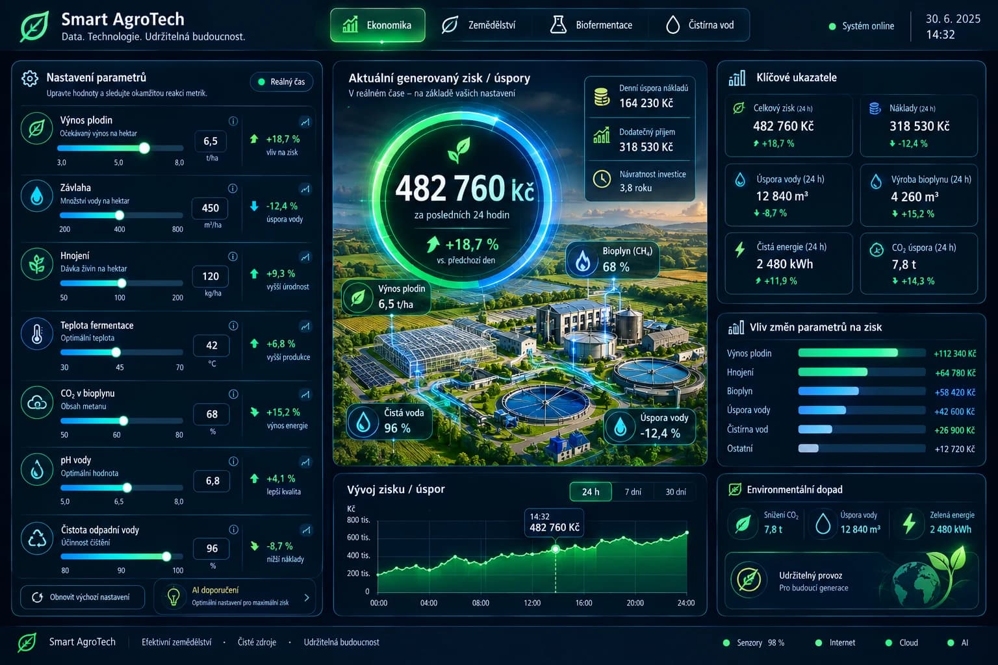Click the Klíčové ukazatele bar chart icon
Screen dimensions: 998x665
coord(737,78)
